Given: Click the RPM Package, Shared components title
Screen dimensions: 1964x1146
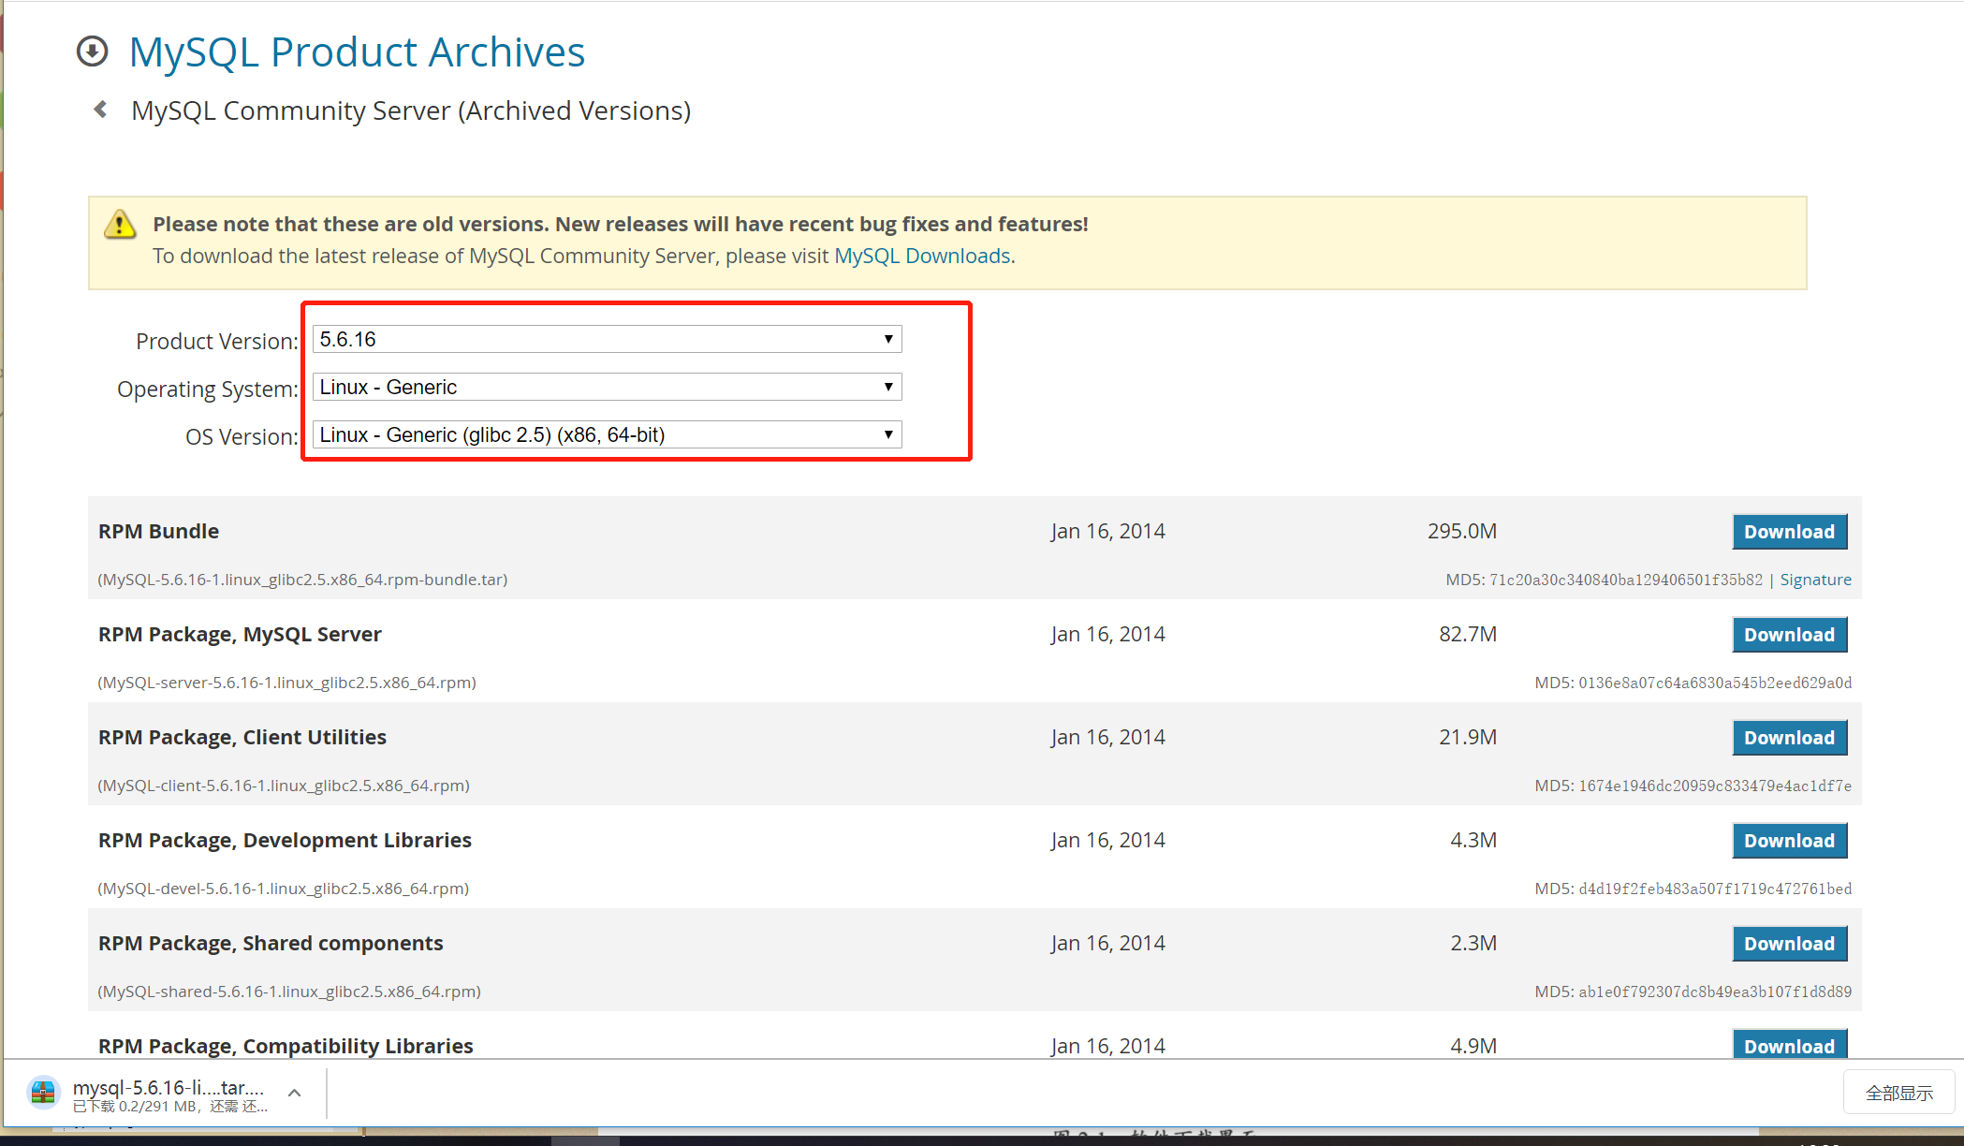Looking at the screenshot, I should tap(271, 943).
